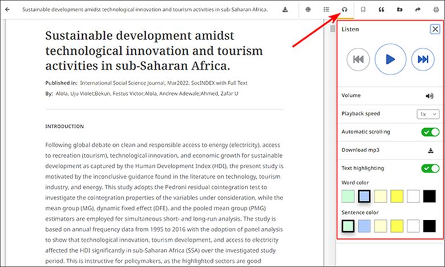
Task: Select bright yellow Word color swatch
Action: [x=397, y=196]
